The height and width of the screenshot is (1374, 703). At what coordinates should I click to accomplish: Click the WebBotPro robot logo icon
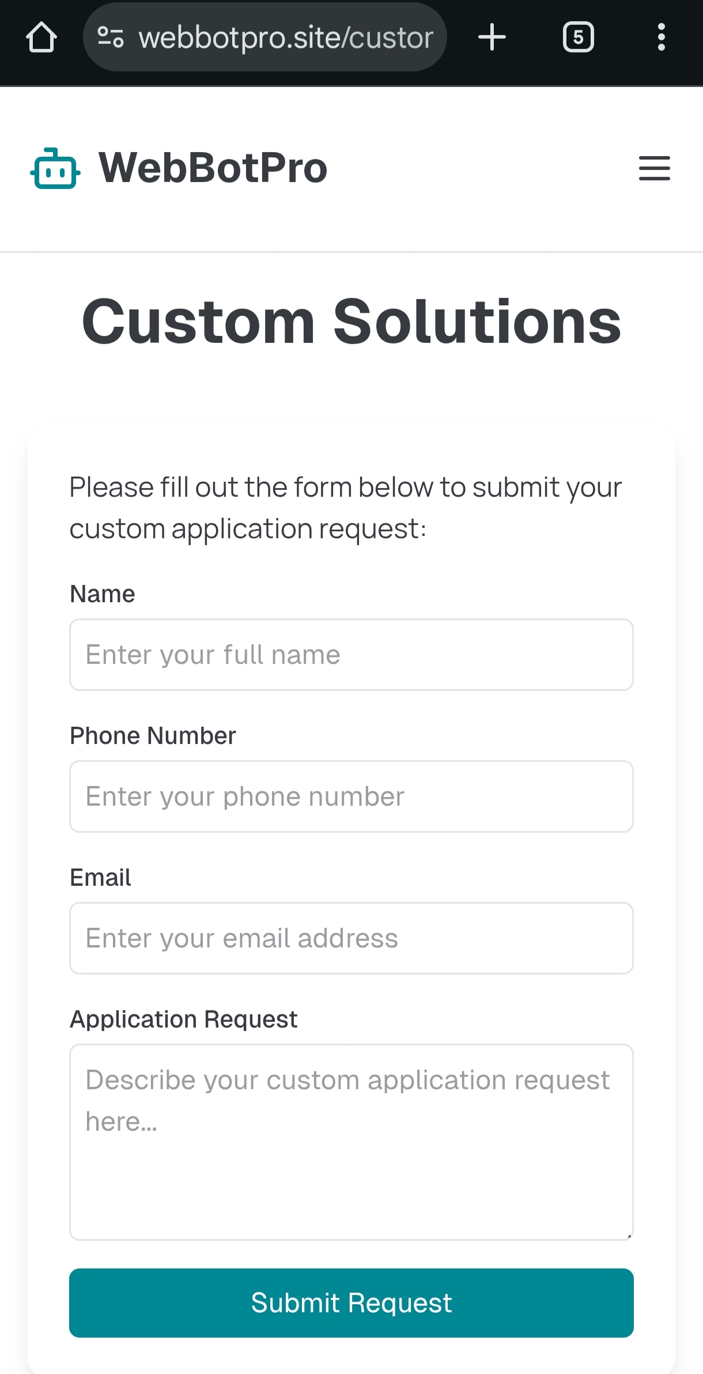click(55, 168)
